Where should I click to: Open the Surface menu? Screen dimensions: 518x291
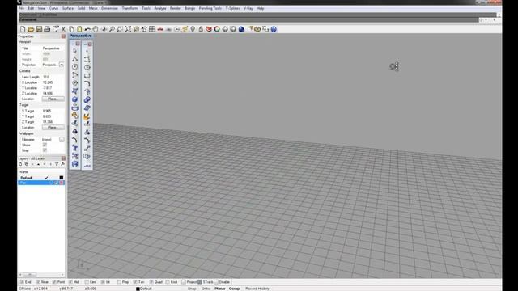coord(68,8)
